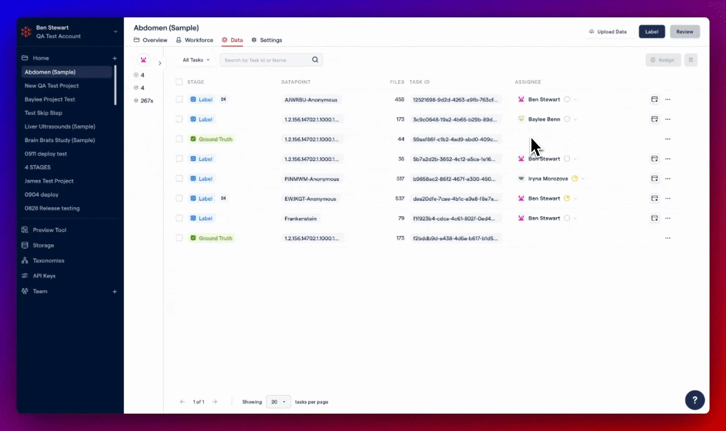This screenshot has width=726, height=431.
Task: Open the Taxonomies section in the sidebar
Action: pyautogui.click(x=49, y=260)
